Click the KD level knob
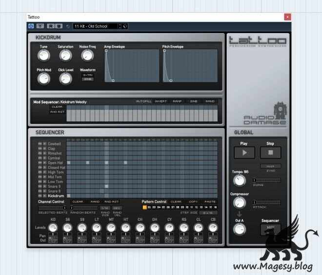 (53, 228)
